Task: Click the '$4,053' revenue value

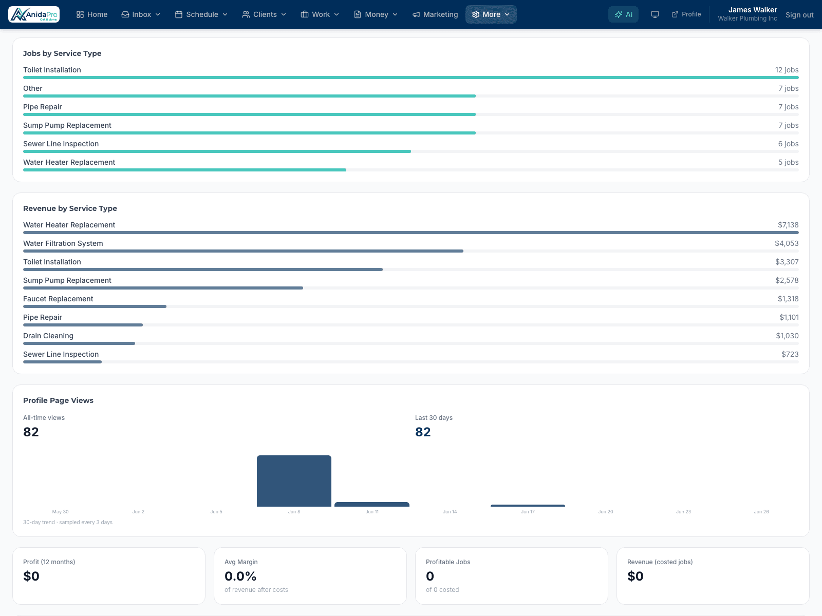Action: [787, 243]
